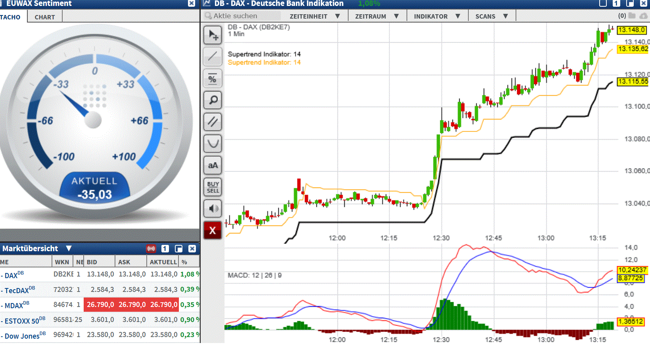Open the text annotation tool
650x362 pixels.
click(x=213, y=165)
